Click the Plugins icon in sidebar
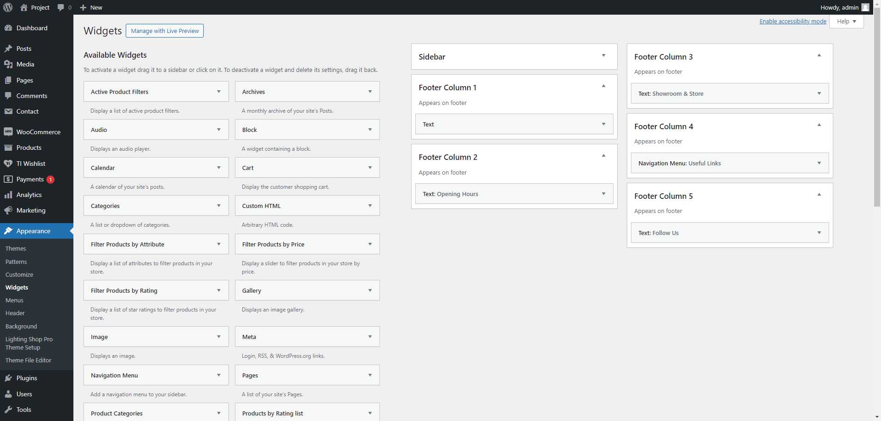Image resolution: width=881 pixels, height=421 pixels. [x=8, y=378]
